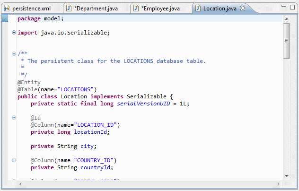This screenshot has height=191, width=299.
Task: Collapse the Javadoc comment block
Action: pyautogui.click(x=14, y=53)
